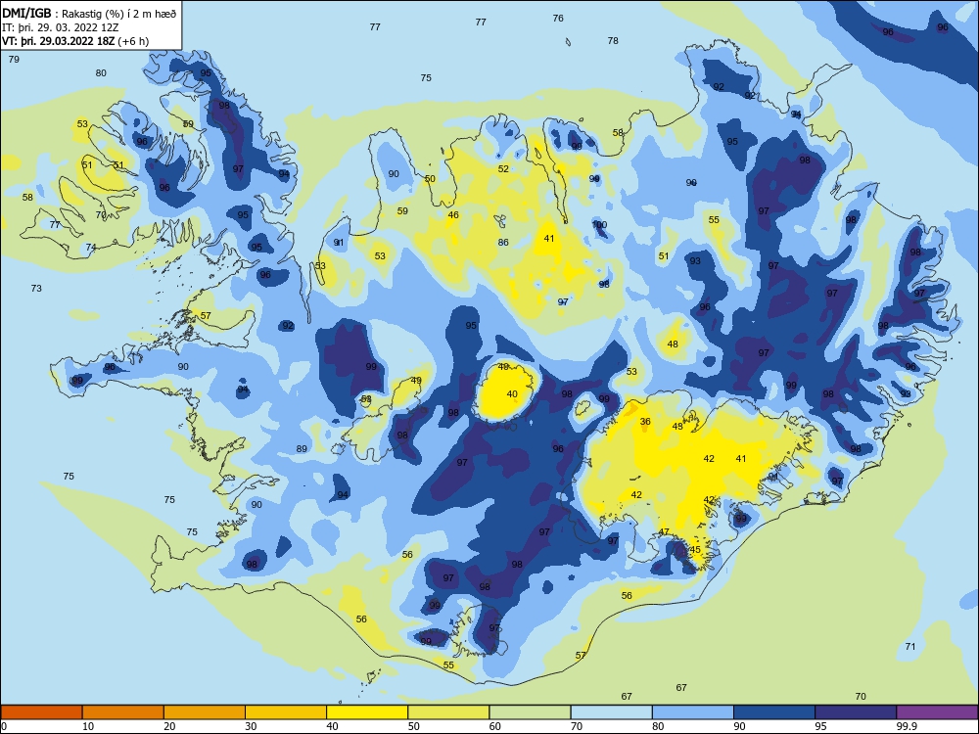Screen dimensions: 979x734
Task: Click the '30' legend scale label
Action: [251, 726]
